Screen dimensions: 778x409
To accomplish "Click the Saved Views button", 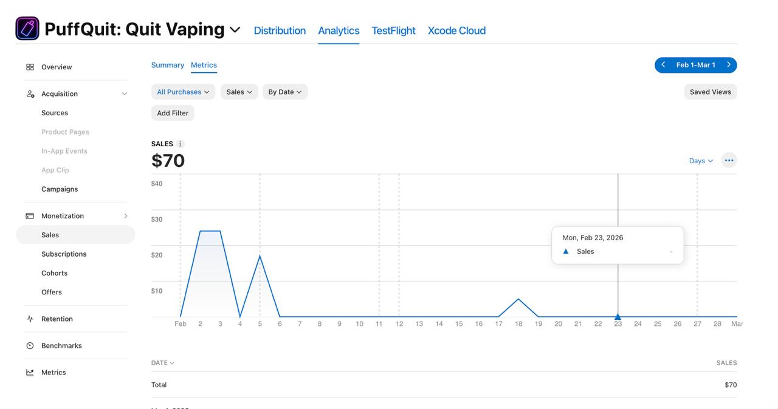I will pyautogui.click(x=711, y=92).
